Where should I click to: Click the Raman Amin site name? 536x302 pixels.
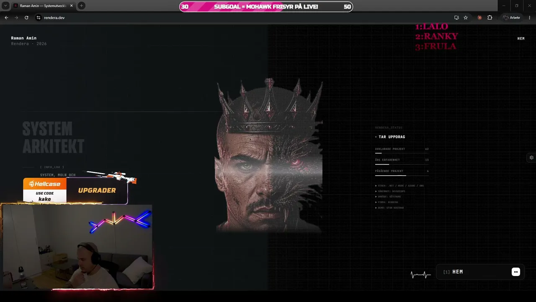pyautogui.click(x=24, y=38)
